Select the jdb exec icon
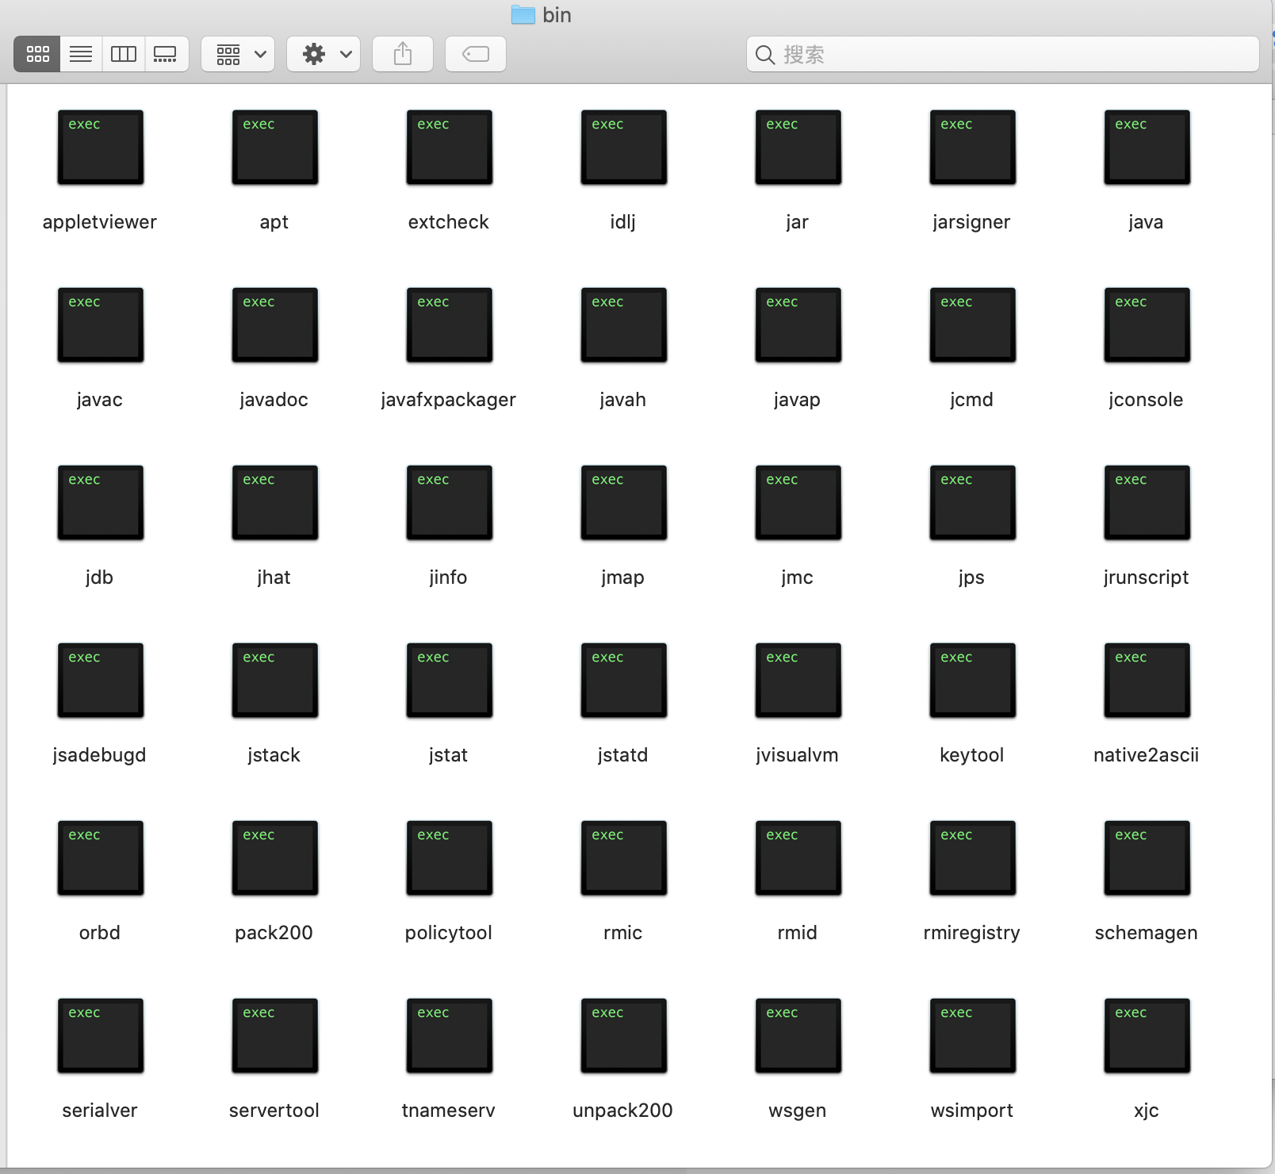 click(x=101, y=503)
